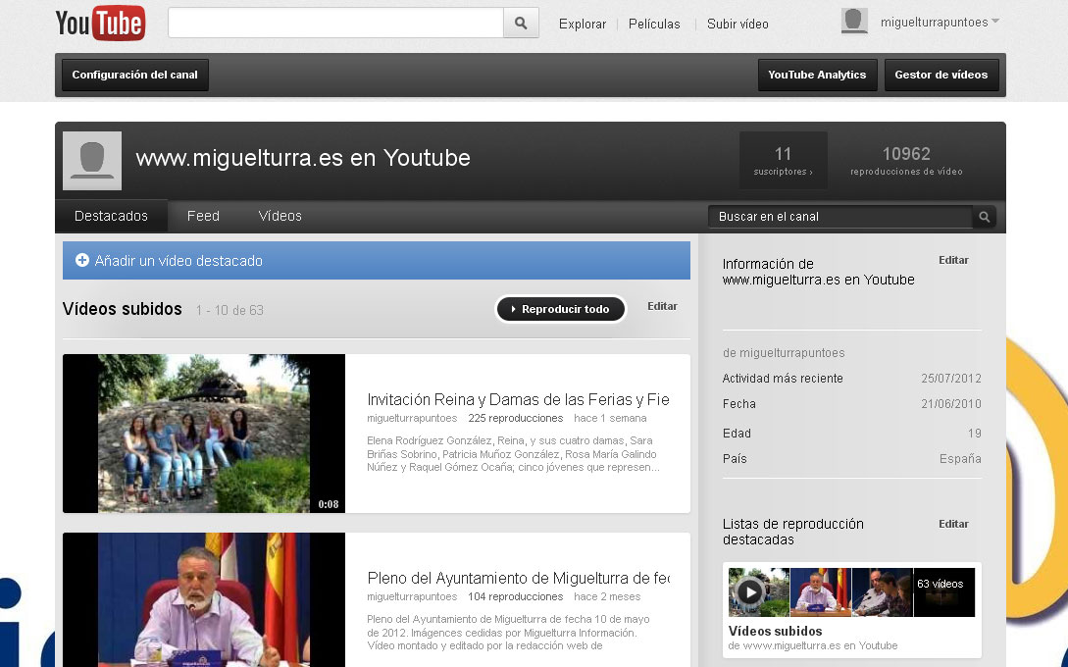Open Explorar in the top navigation
Image resolution: width=1068 pixels, height=667 pixels.
[583, 24]
